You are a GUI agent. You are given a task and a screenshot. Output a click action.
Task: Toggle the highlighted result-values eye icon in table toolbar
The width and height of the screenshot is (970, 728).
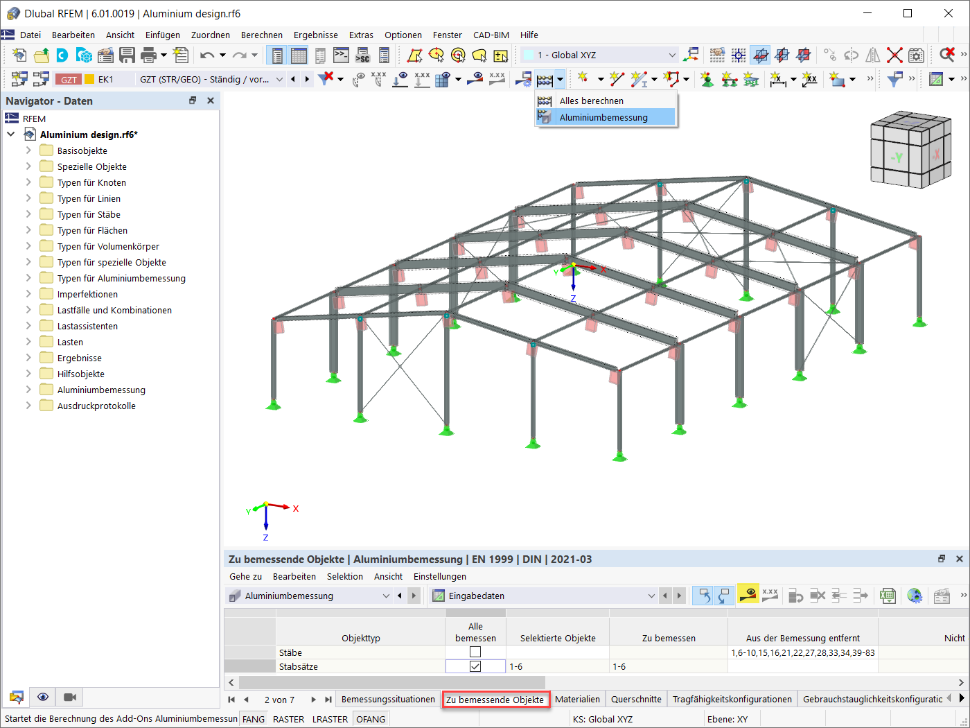tap(748, 596)
